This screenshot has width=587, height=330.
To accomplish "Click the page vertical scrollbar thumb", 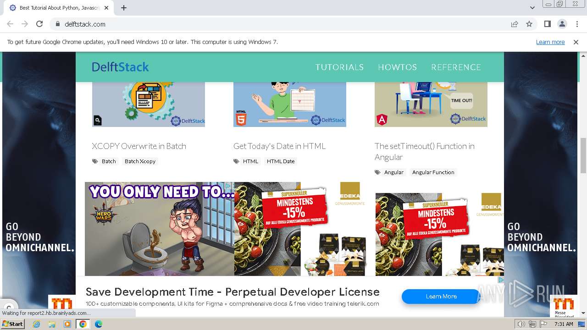I will point(583,155).
